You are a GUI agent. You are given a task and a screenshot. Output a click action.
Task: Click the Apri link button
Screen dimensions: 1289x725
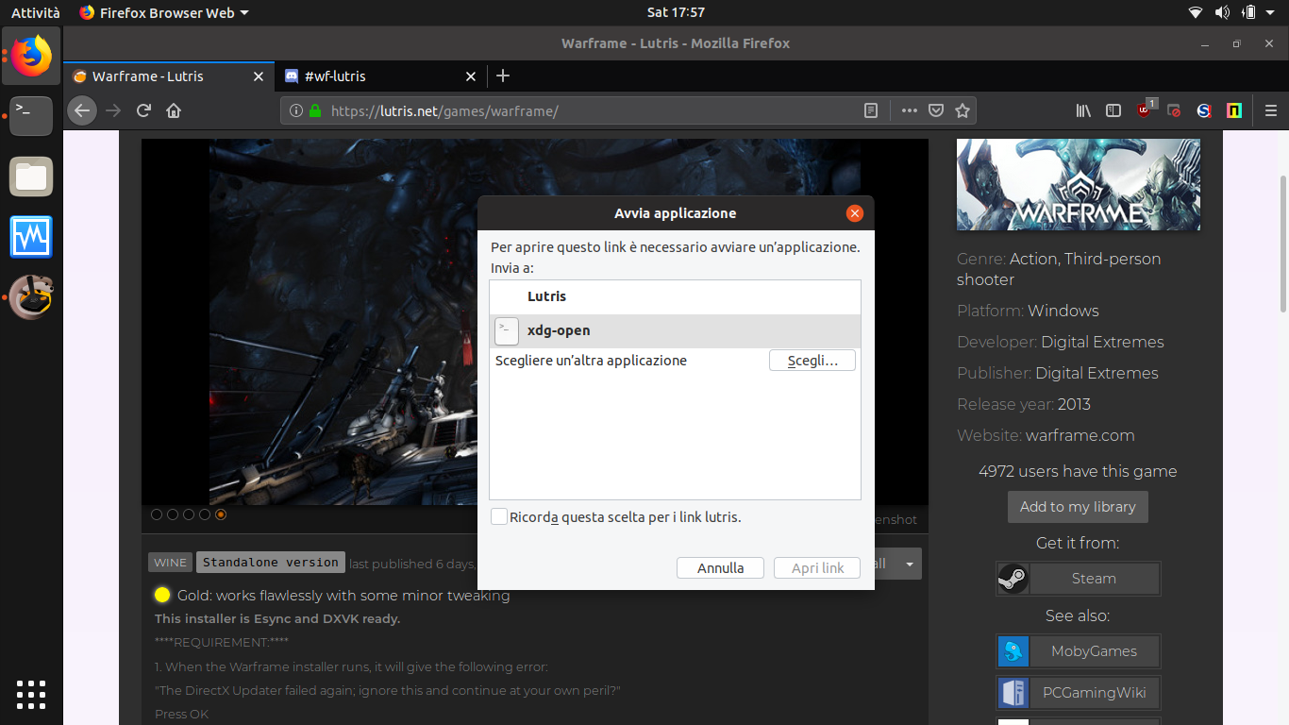tap(817, 567)
